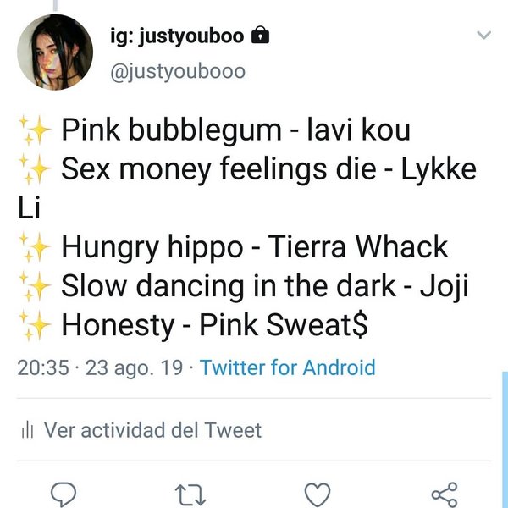Open the @justyoubooo handle

pos(178,71)
